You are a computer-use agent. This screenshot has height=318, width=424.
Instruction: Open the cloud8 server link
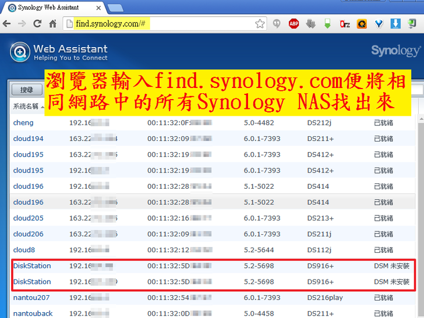(24, 250)
